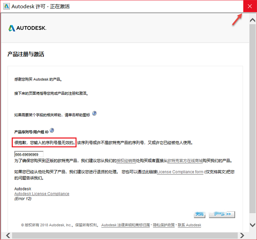Click the vertical scrollbar thumb

pyautogui.click(x=252, y=118)
